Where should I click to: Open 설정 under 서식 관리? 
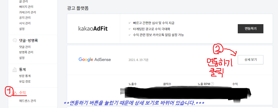[x=22, y=29]
